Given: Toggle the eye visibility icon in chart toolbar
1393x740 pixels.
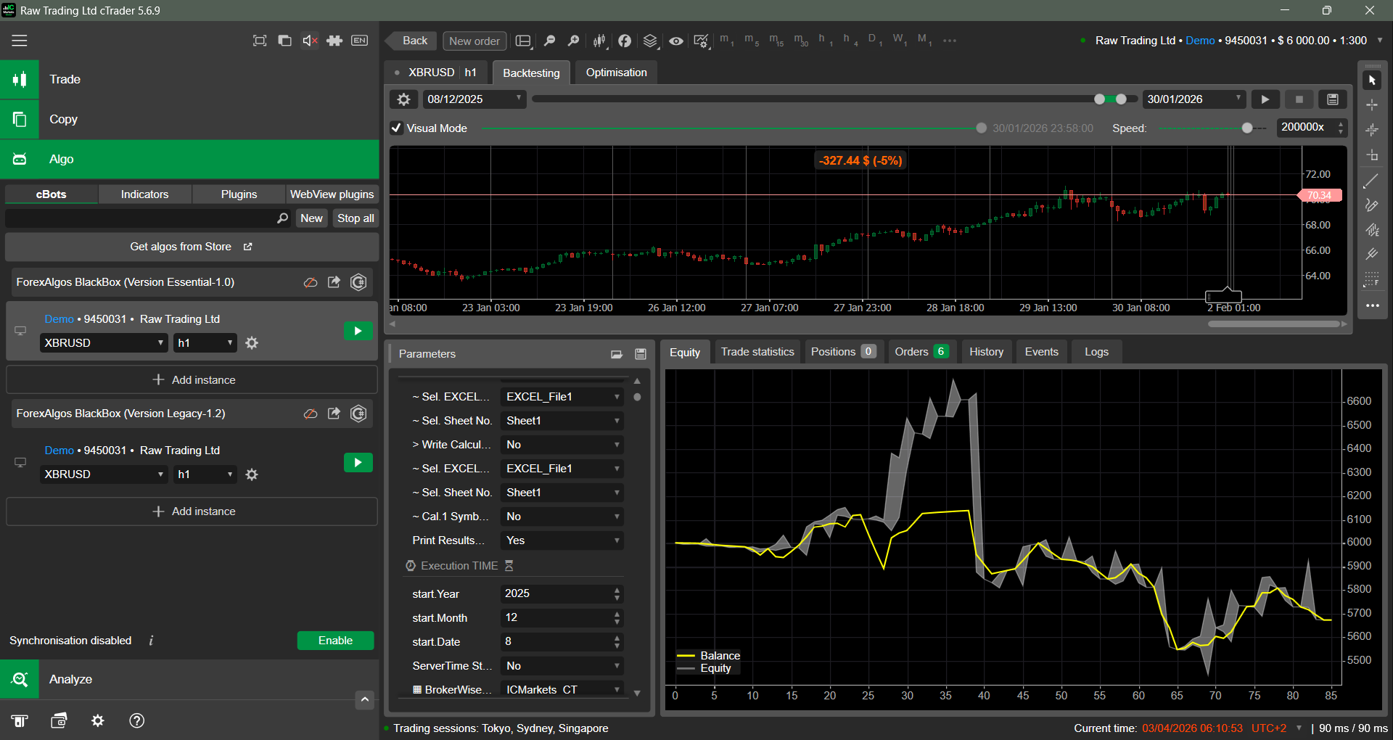Looking at the screenshot, I should pyautogui.click(x=675, y=41).
